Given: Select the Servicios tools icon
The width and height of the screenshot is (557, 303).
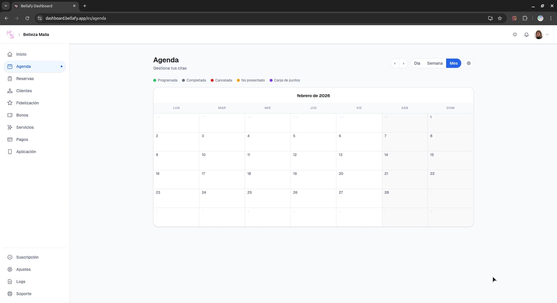Looking at the screenshot, I should [10, 127].
